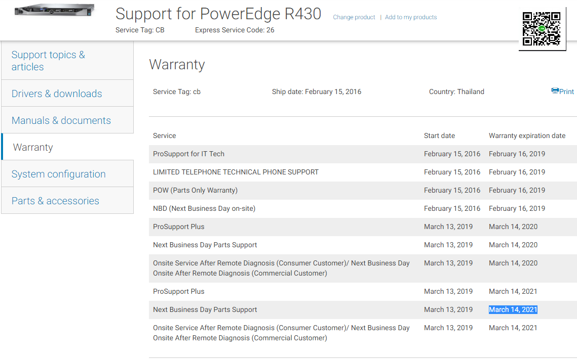This screenshot has height=360, width=577.
Task: Click the PowerEdge R430 server thumbnail
Action: click(x=54, y=10)
